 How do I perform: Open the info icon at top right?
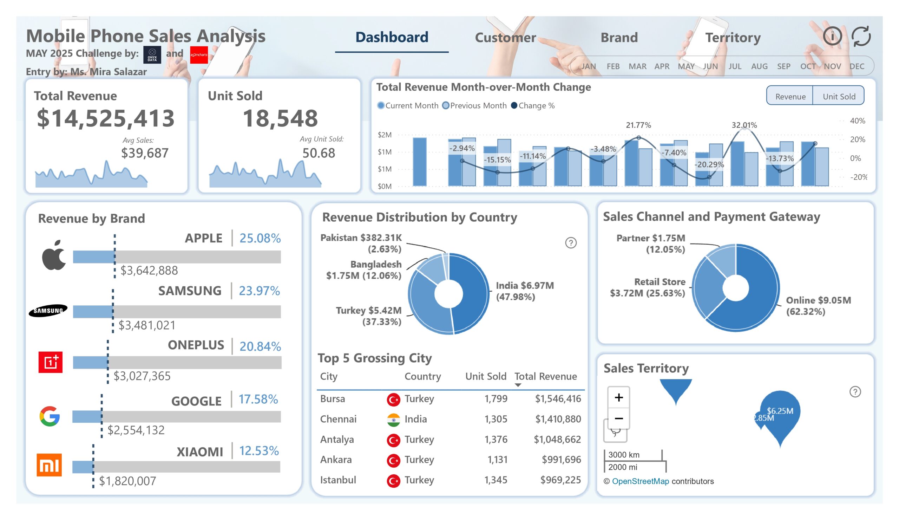(x=832, y=36)
